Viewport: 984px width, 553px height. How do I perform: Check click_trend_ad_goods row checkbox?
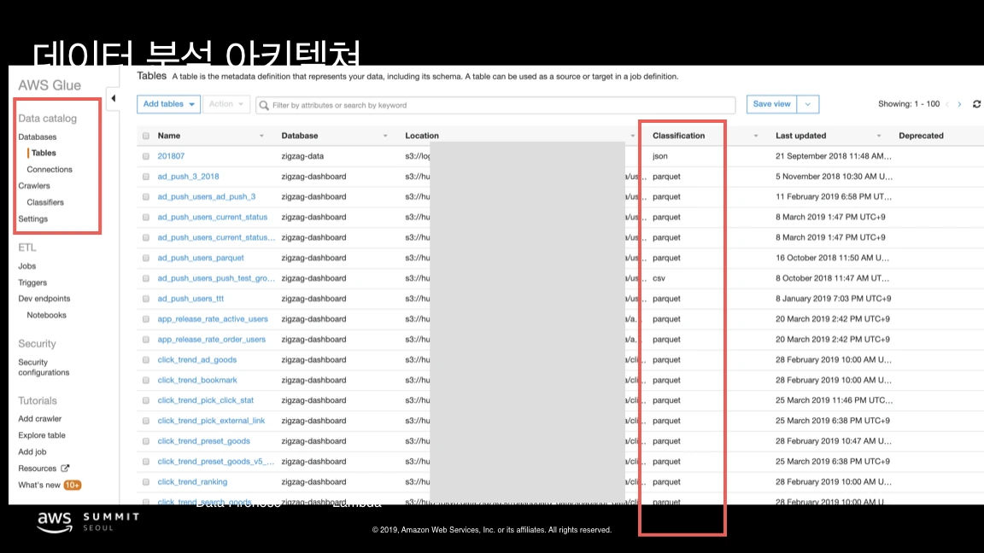145,360
